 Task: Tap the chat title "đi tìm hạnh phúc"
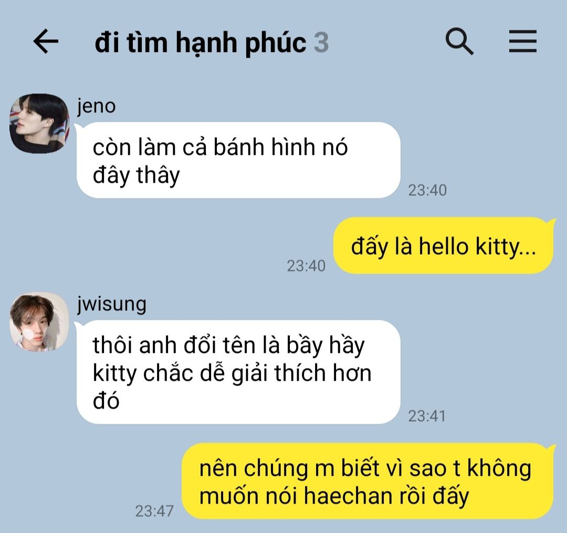coord(201,43)
